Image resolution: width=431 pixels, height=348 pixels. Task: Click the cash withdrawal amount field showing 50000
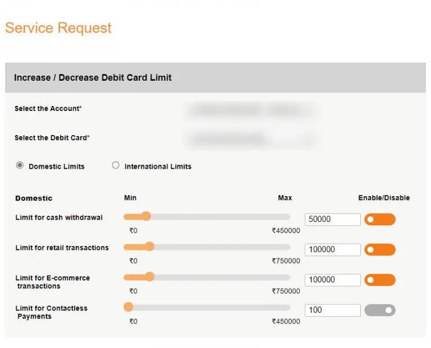(x=332, y=220)
